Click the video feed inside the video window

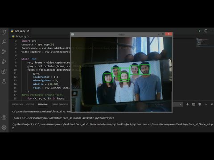tap(122, 74)
